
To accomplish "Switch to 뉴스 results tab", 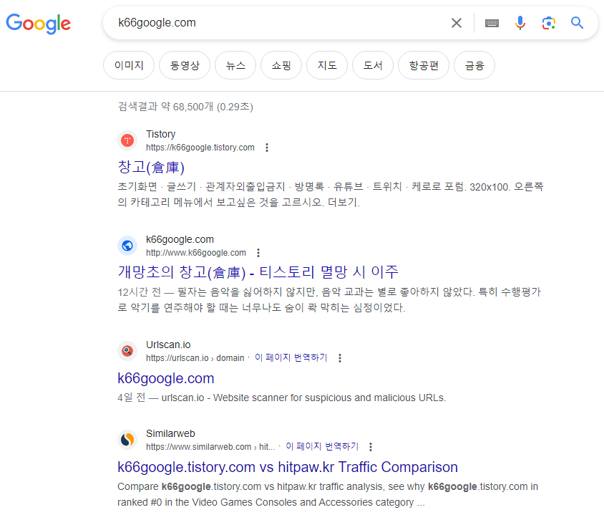I will coord(235,65).
